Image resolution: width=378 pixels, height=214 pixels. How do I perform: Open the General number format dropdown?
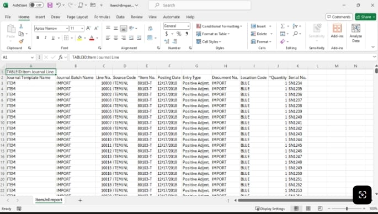[188, 26]
